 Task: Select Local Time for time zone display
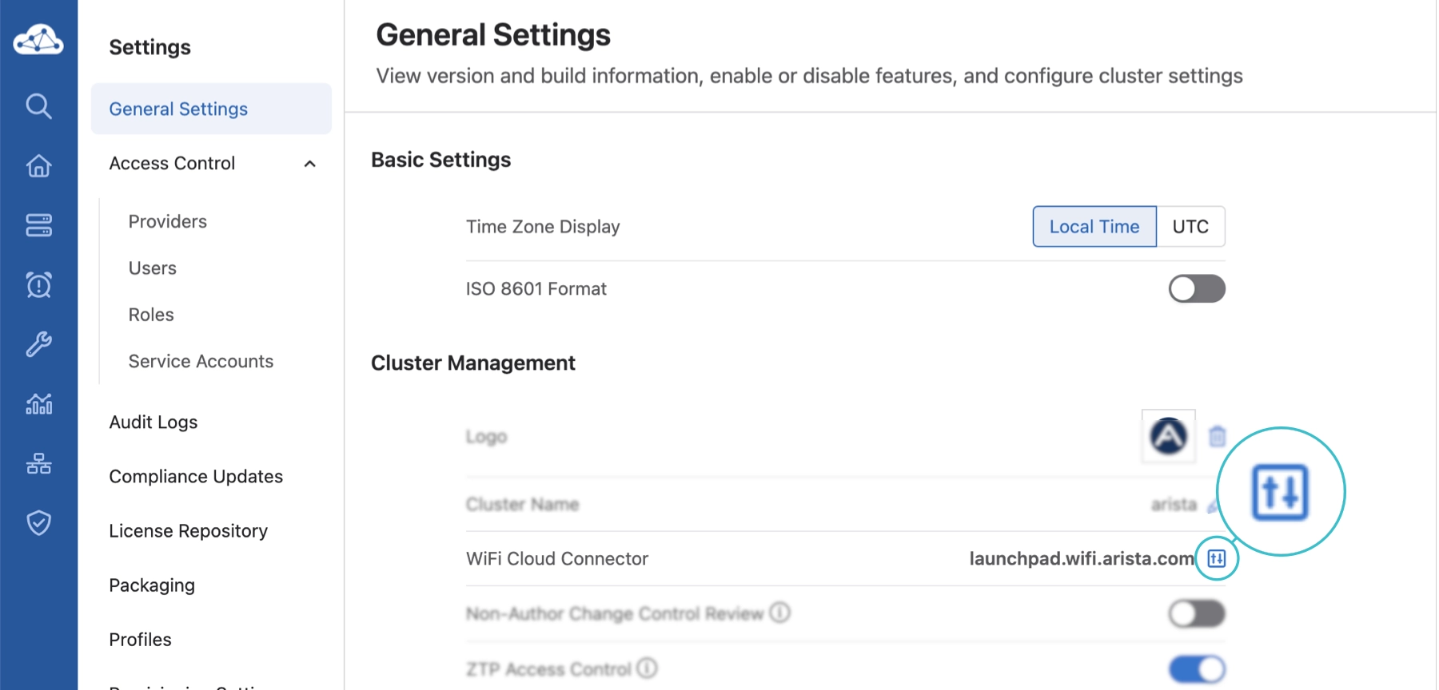(x=1094, y=227)
